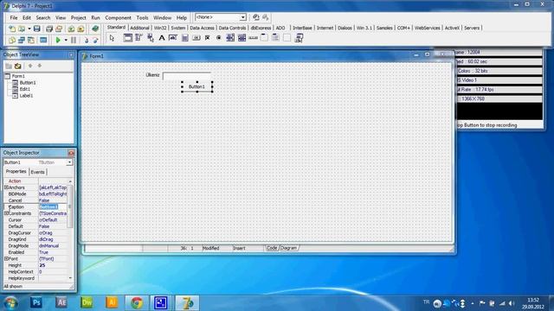554x311 pixels.
Task: Switch to the Additional palette tab
Action: tap(139, 28)
